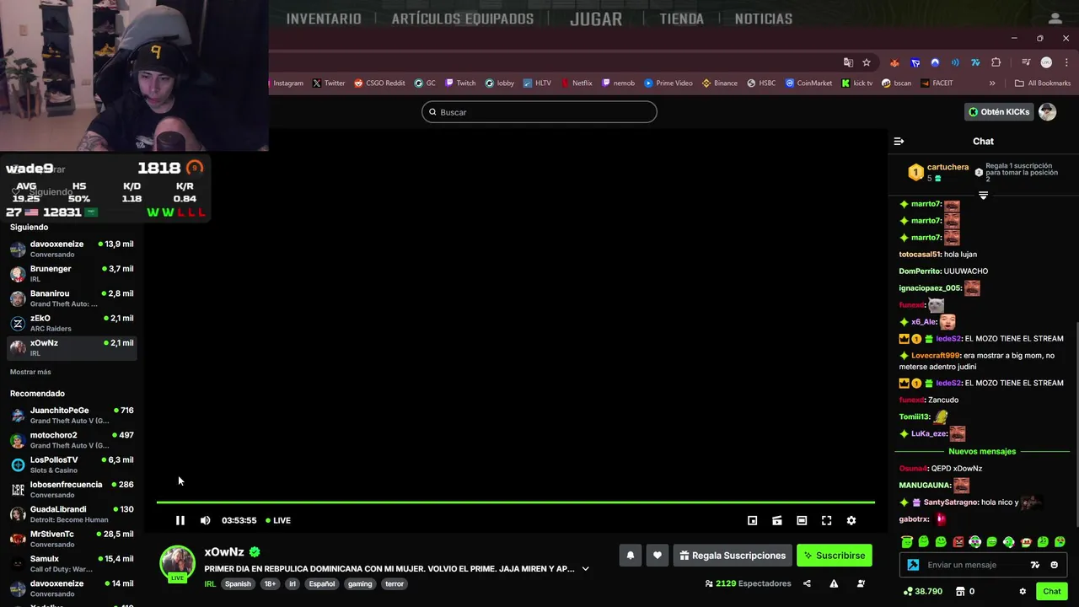The image size is (1079, 607).
Task: Open the clip creation icon
Action: [777, 520]
